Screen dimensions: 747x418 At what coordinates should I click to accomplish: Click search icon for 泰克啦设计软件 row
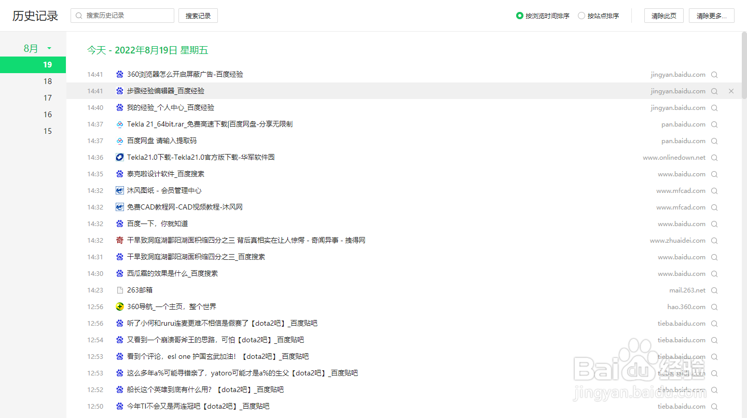point(714,174)
